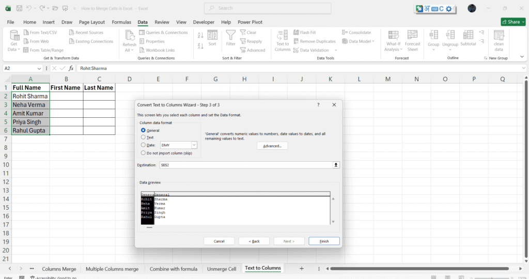529x279 pixels.
Task: Click the Refresh All icon
Action: coord(129,36)
